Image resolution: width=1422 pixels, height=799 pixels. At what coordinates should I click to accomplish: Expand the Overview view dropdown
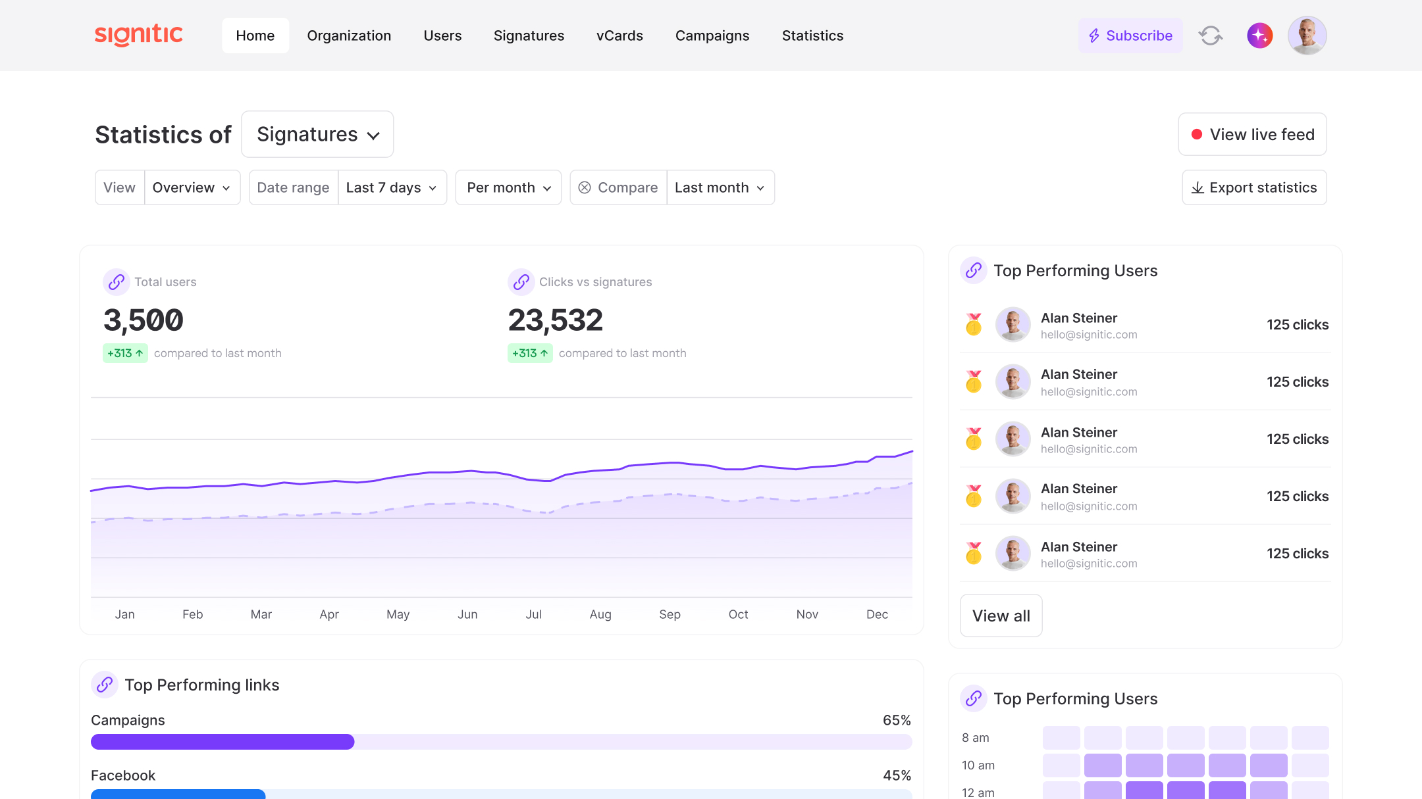coord(192,187)
